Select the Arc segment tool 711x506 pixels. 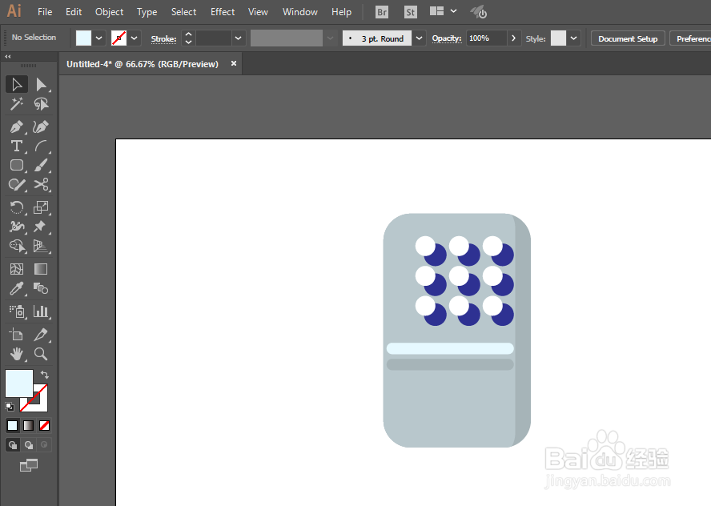41,146
